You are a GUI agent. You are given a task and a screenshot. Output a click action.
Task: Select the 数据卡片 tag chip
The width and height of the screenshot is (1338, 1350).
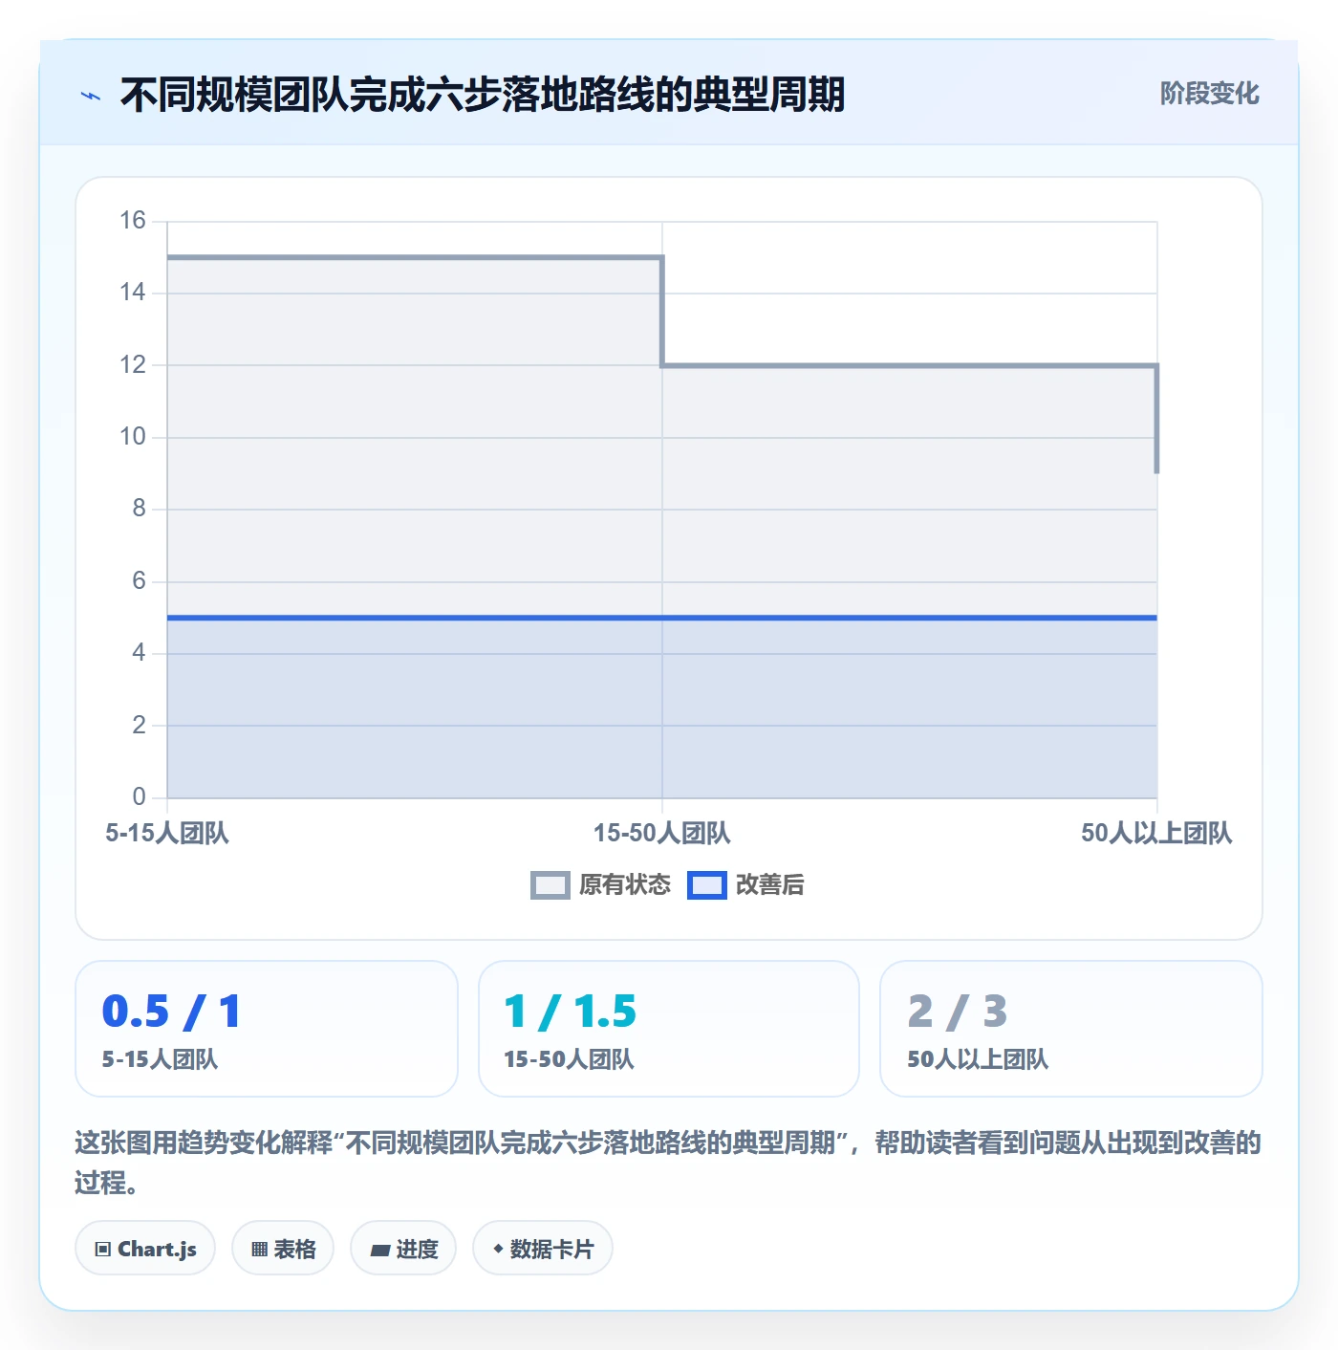click(543, 1248)
